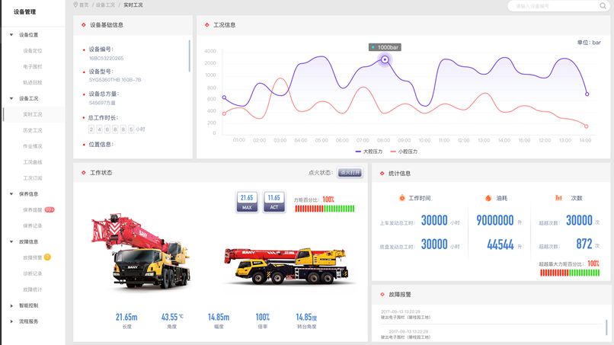614x345 pixels.
Task: Click the red diamond icon beside 工况信息
Action: tap(207, 24)
